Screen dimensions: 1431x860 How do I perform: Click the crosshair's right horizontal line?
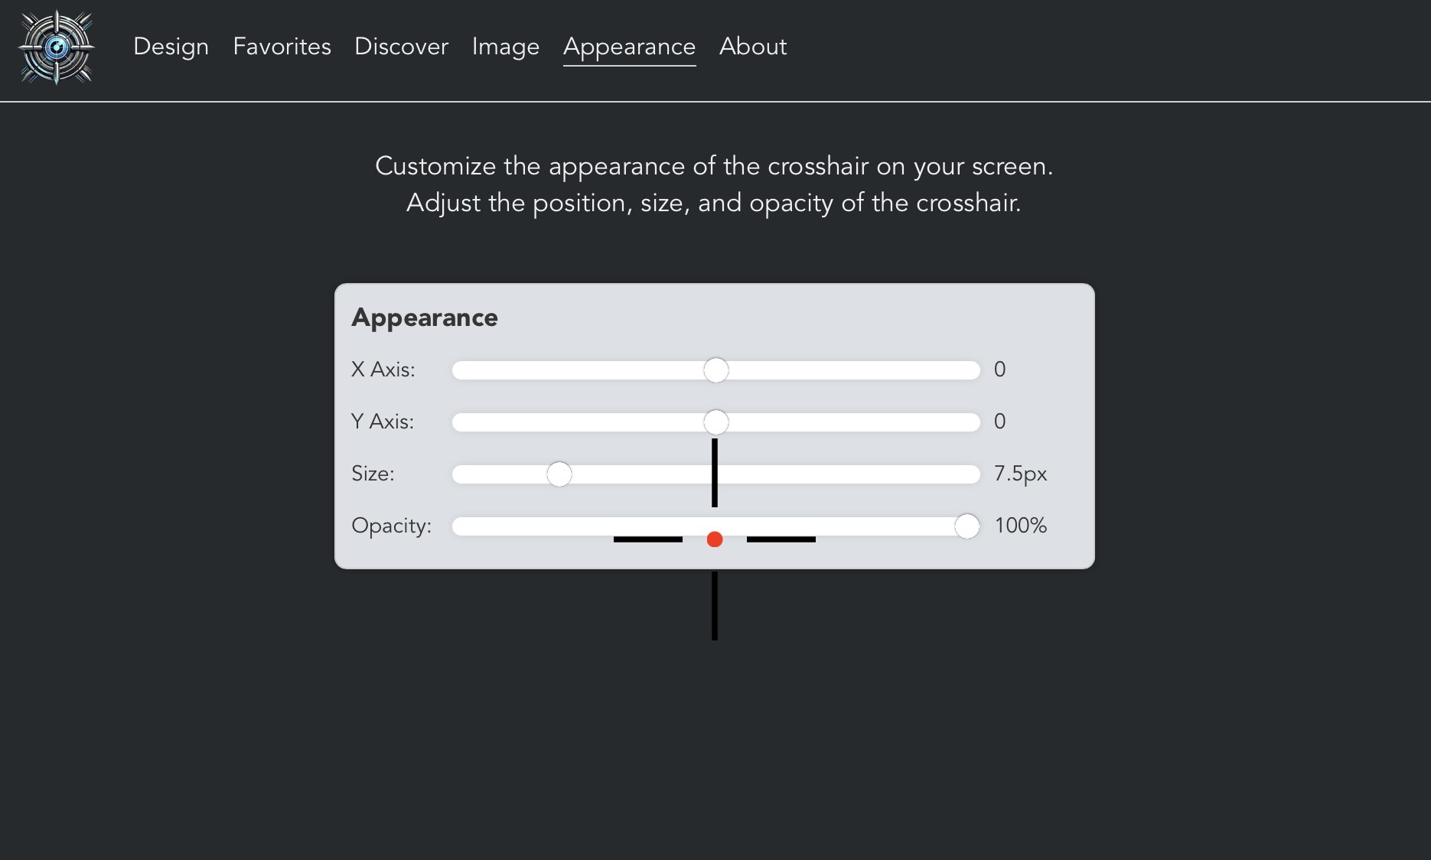[x=781, y=539]
